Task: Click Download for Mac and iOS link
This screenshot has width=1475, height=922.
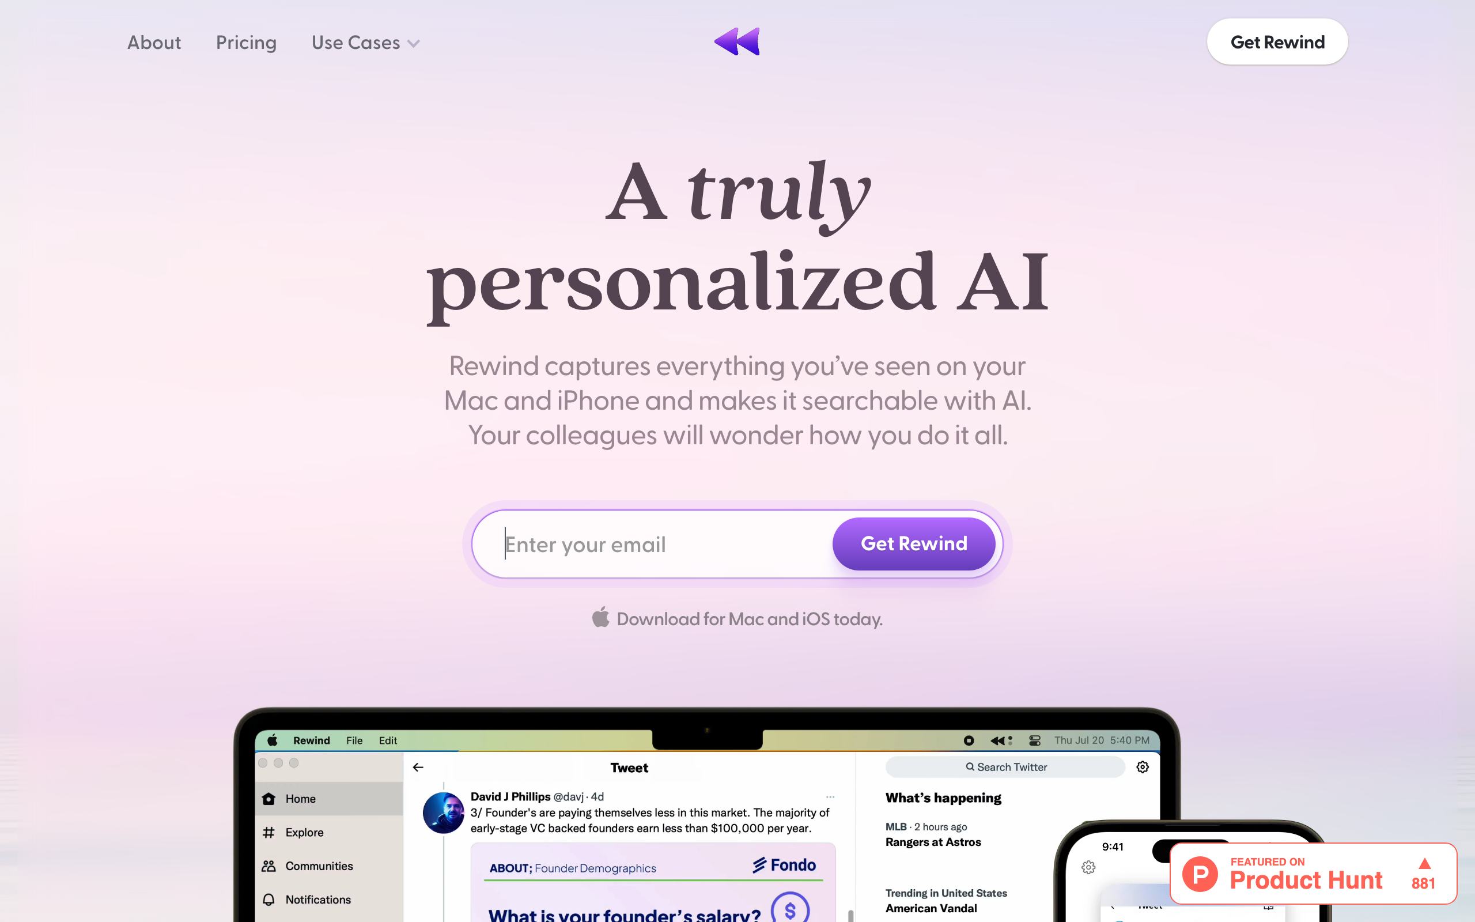Action: coord(737,618)
